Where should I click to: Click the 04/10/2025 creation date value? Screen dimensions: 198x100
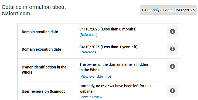coord(89,29)
